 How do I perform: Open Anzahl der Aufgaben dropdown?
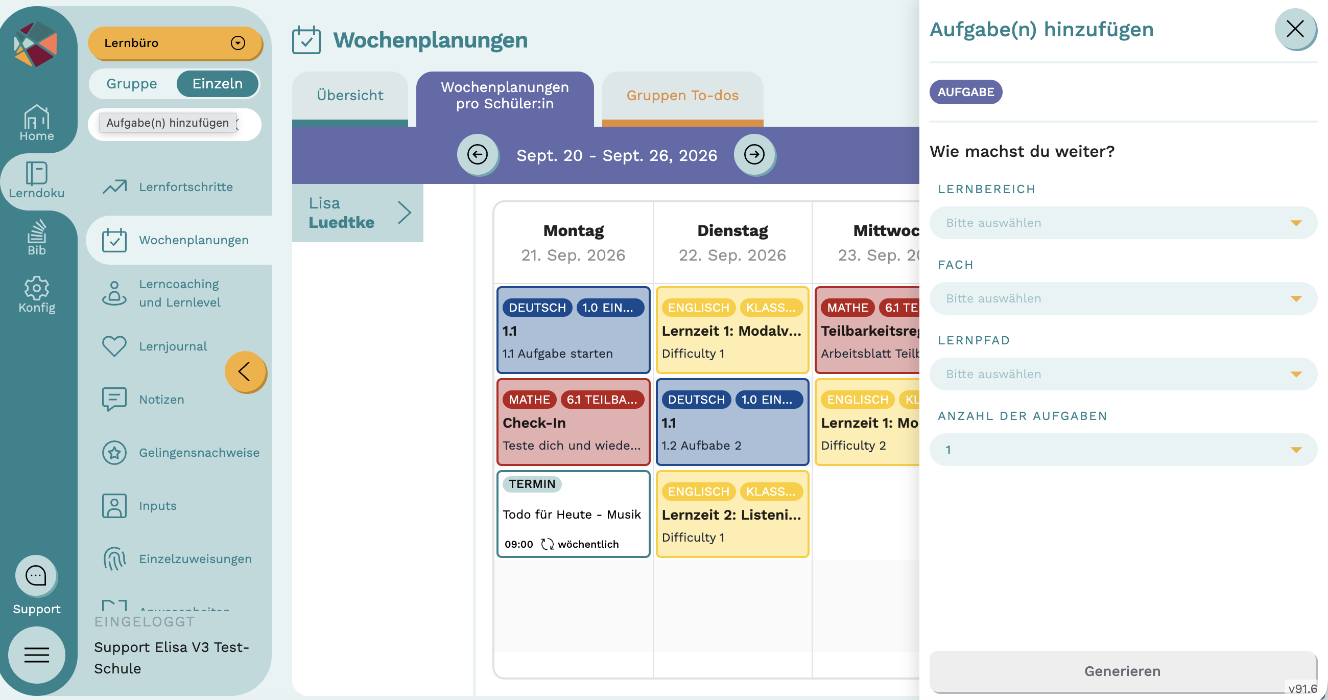pyautogui.click(x=1123, y=450)
